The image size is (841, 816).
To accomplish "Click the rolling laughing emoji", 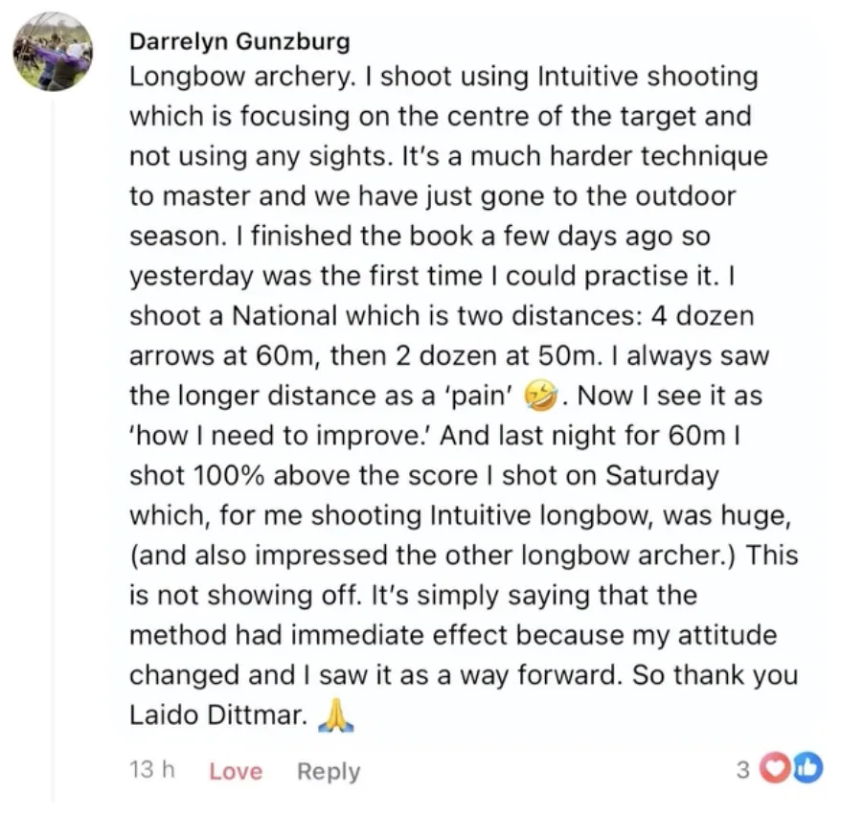I will pyautogui.click(x=540, y=396).
